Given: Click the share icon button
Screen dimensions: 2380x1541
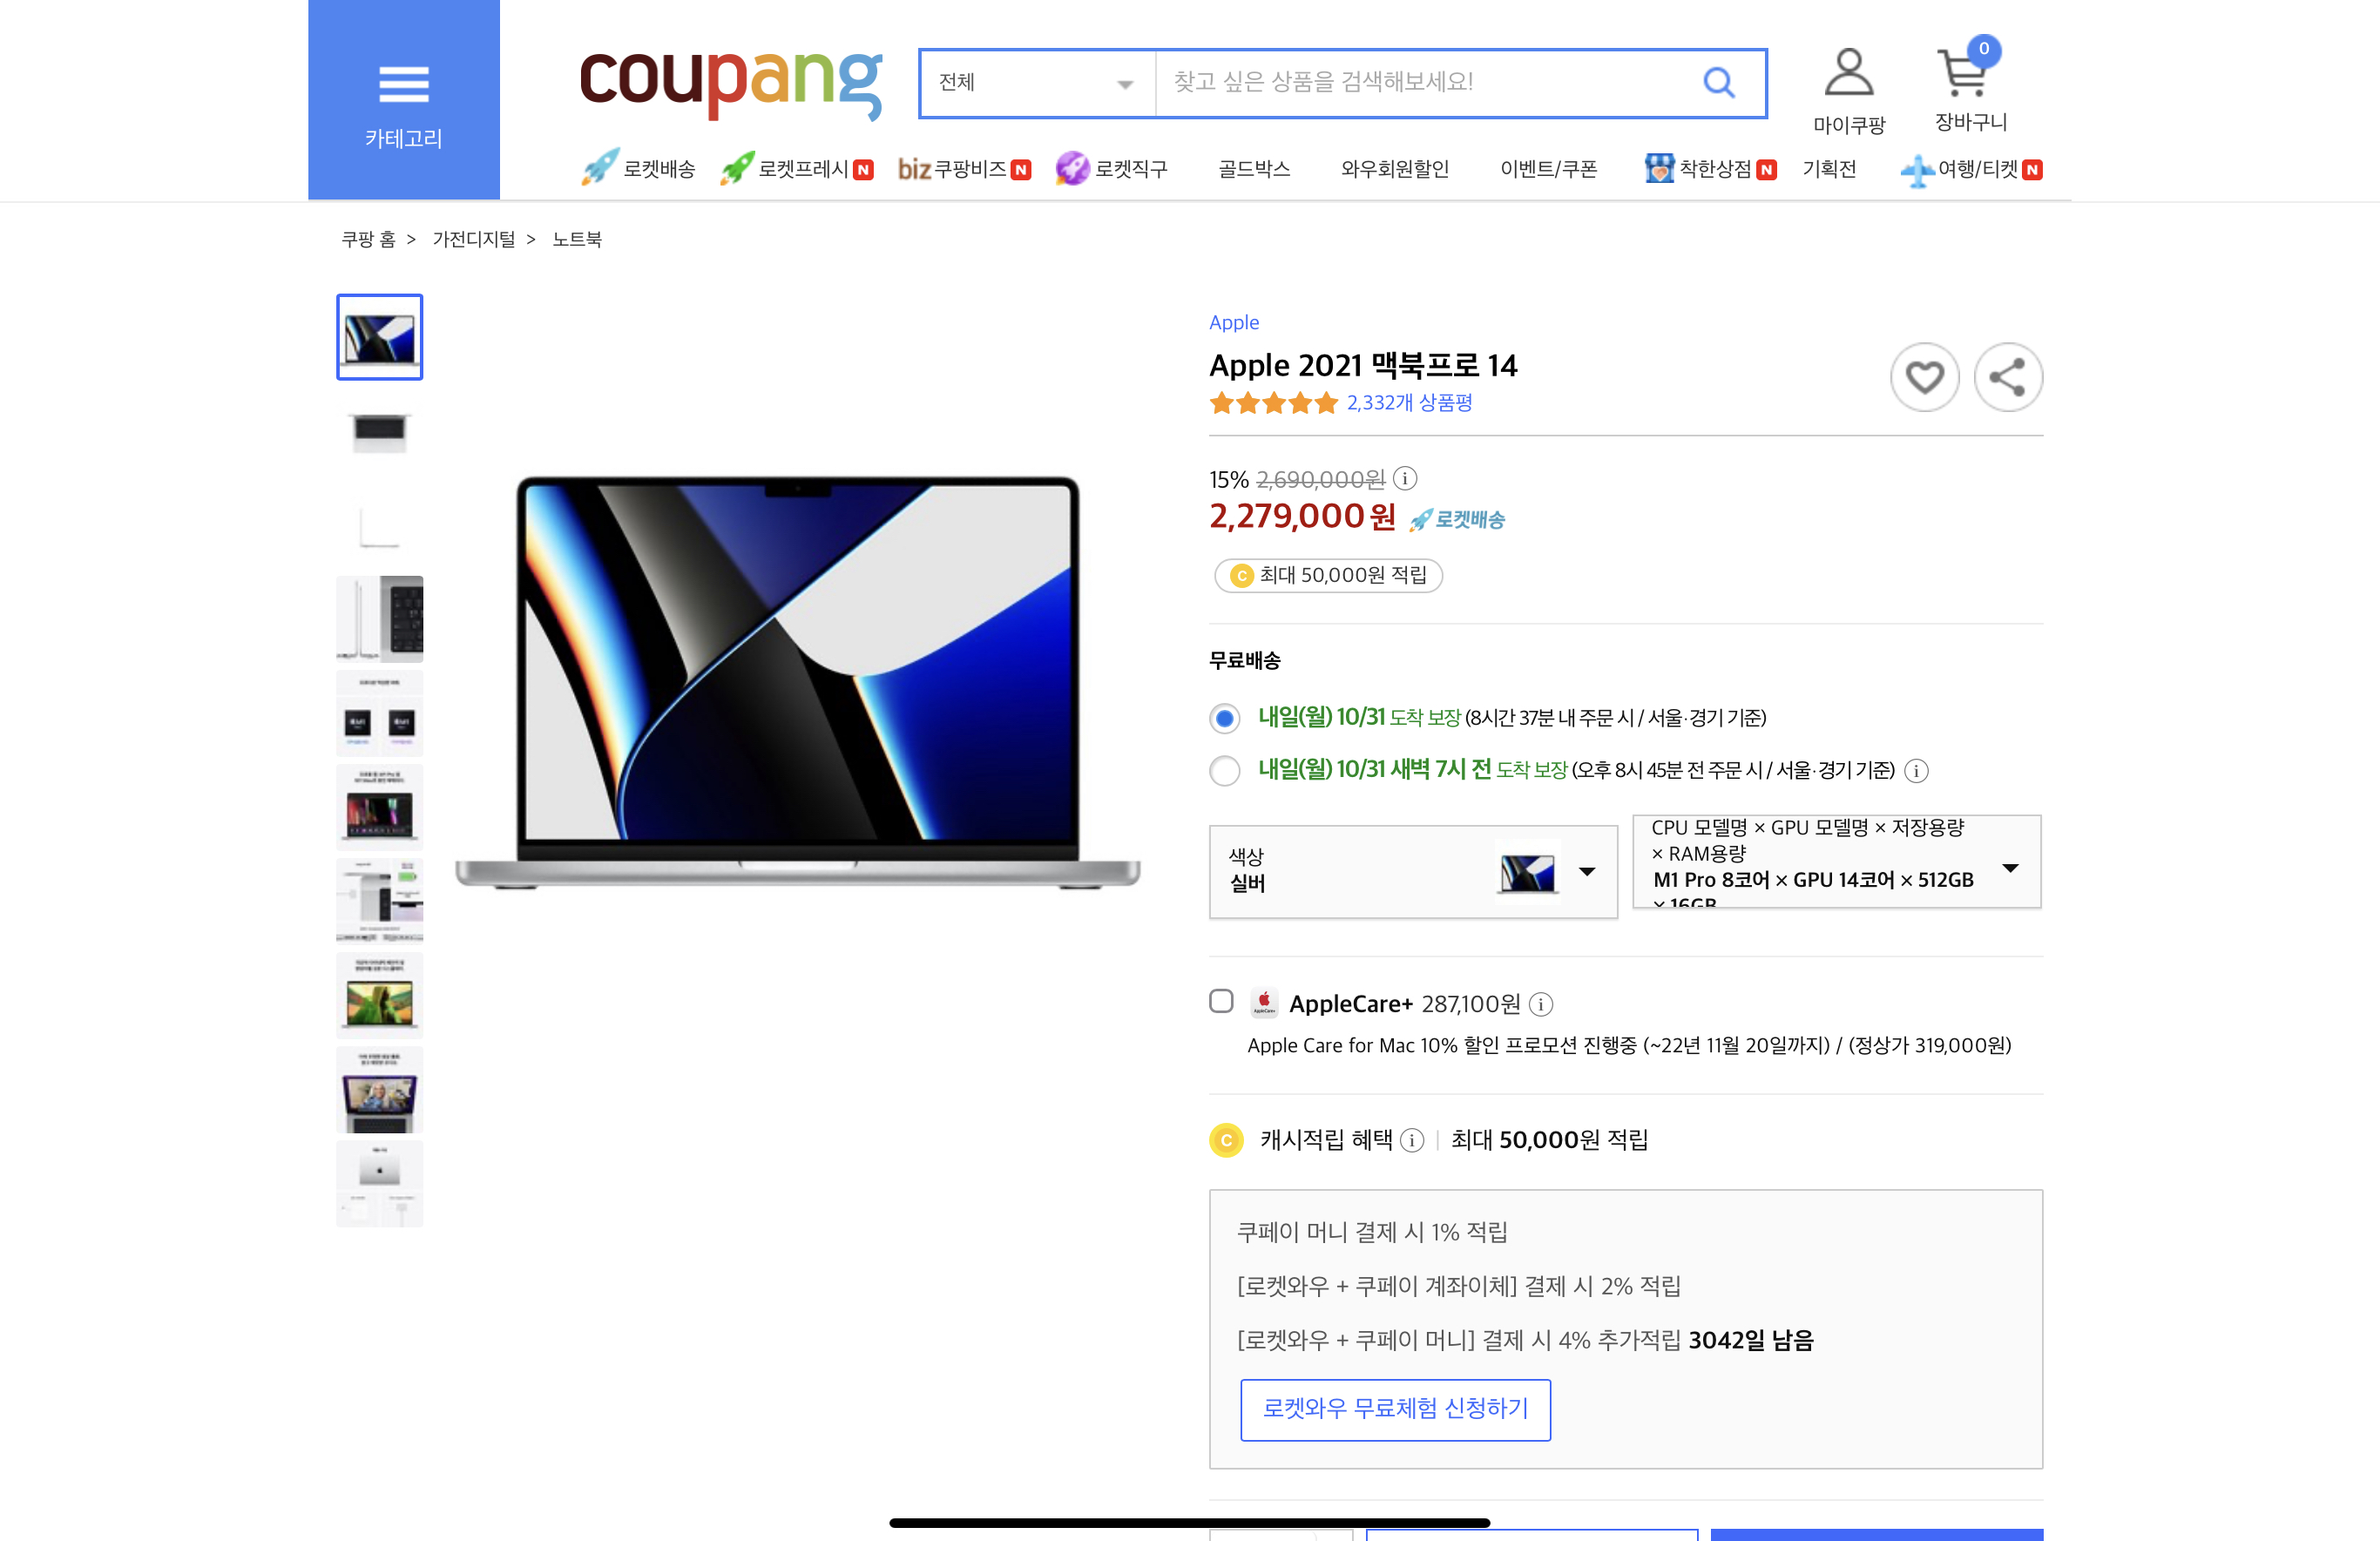Looking at the screenshot, I should click(x=2007, y=377).
